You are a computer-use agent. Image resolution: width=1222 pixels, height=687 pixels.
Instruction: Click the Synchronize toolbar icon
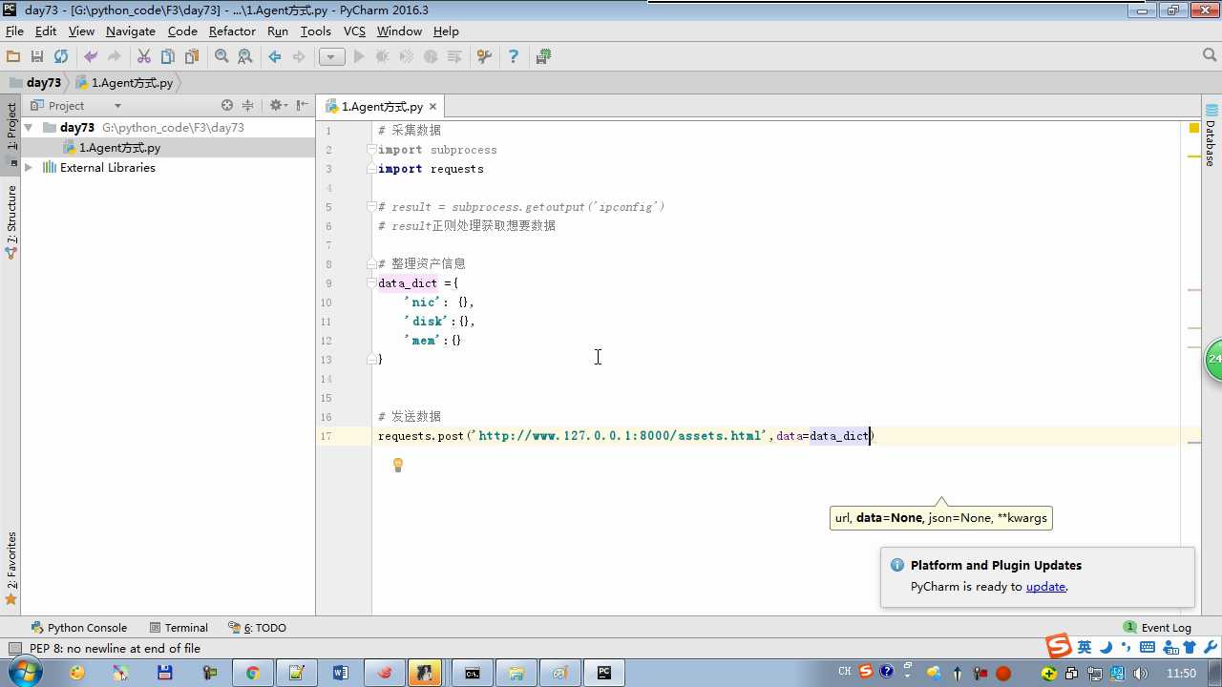[61, 57]
